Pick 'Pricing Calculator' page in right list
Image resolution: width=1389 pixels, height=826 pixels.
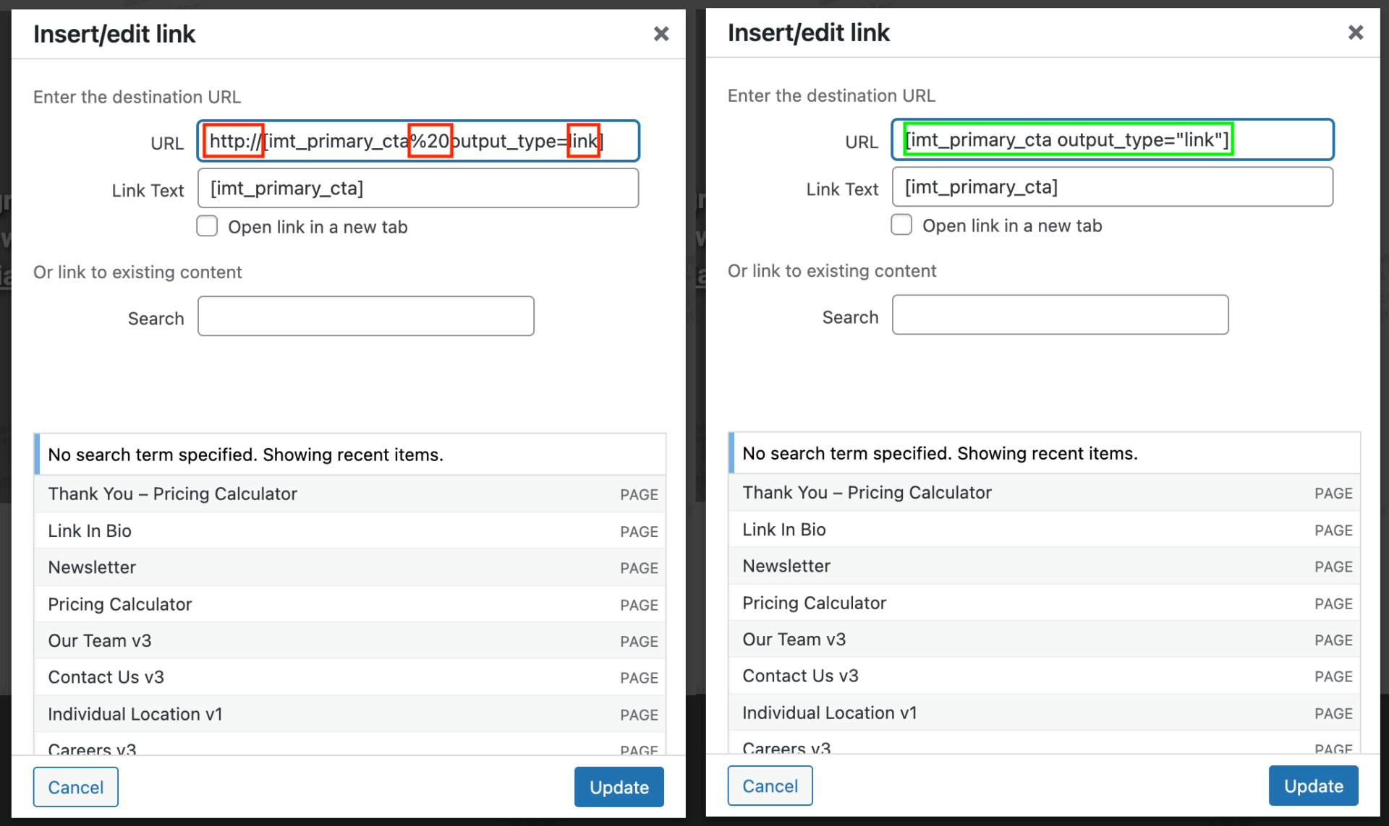point(814,603)
